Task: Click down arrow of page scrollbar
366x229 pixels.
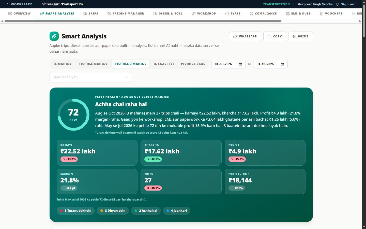Action: point(364,227)
